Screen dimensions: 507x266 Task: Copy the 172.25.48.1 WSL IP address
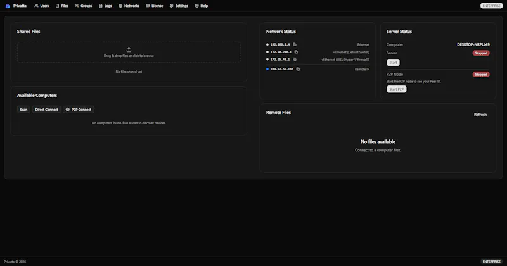pos(295,60)
